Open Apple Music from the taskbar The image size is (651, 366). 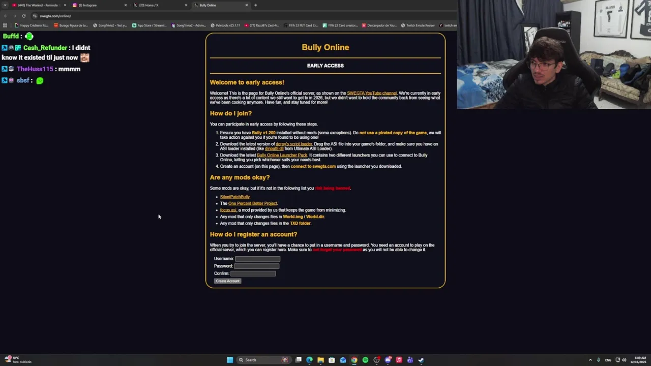point(399,360)
